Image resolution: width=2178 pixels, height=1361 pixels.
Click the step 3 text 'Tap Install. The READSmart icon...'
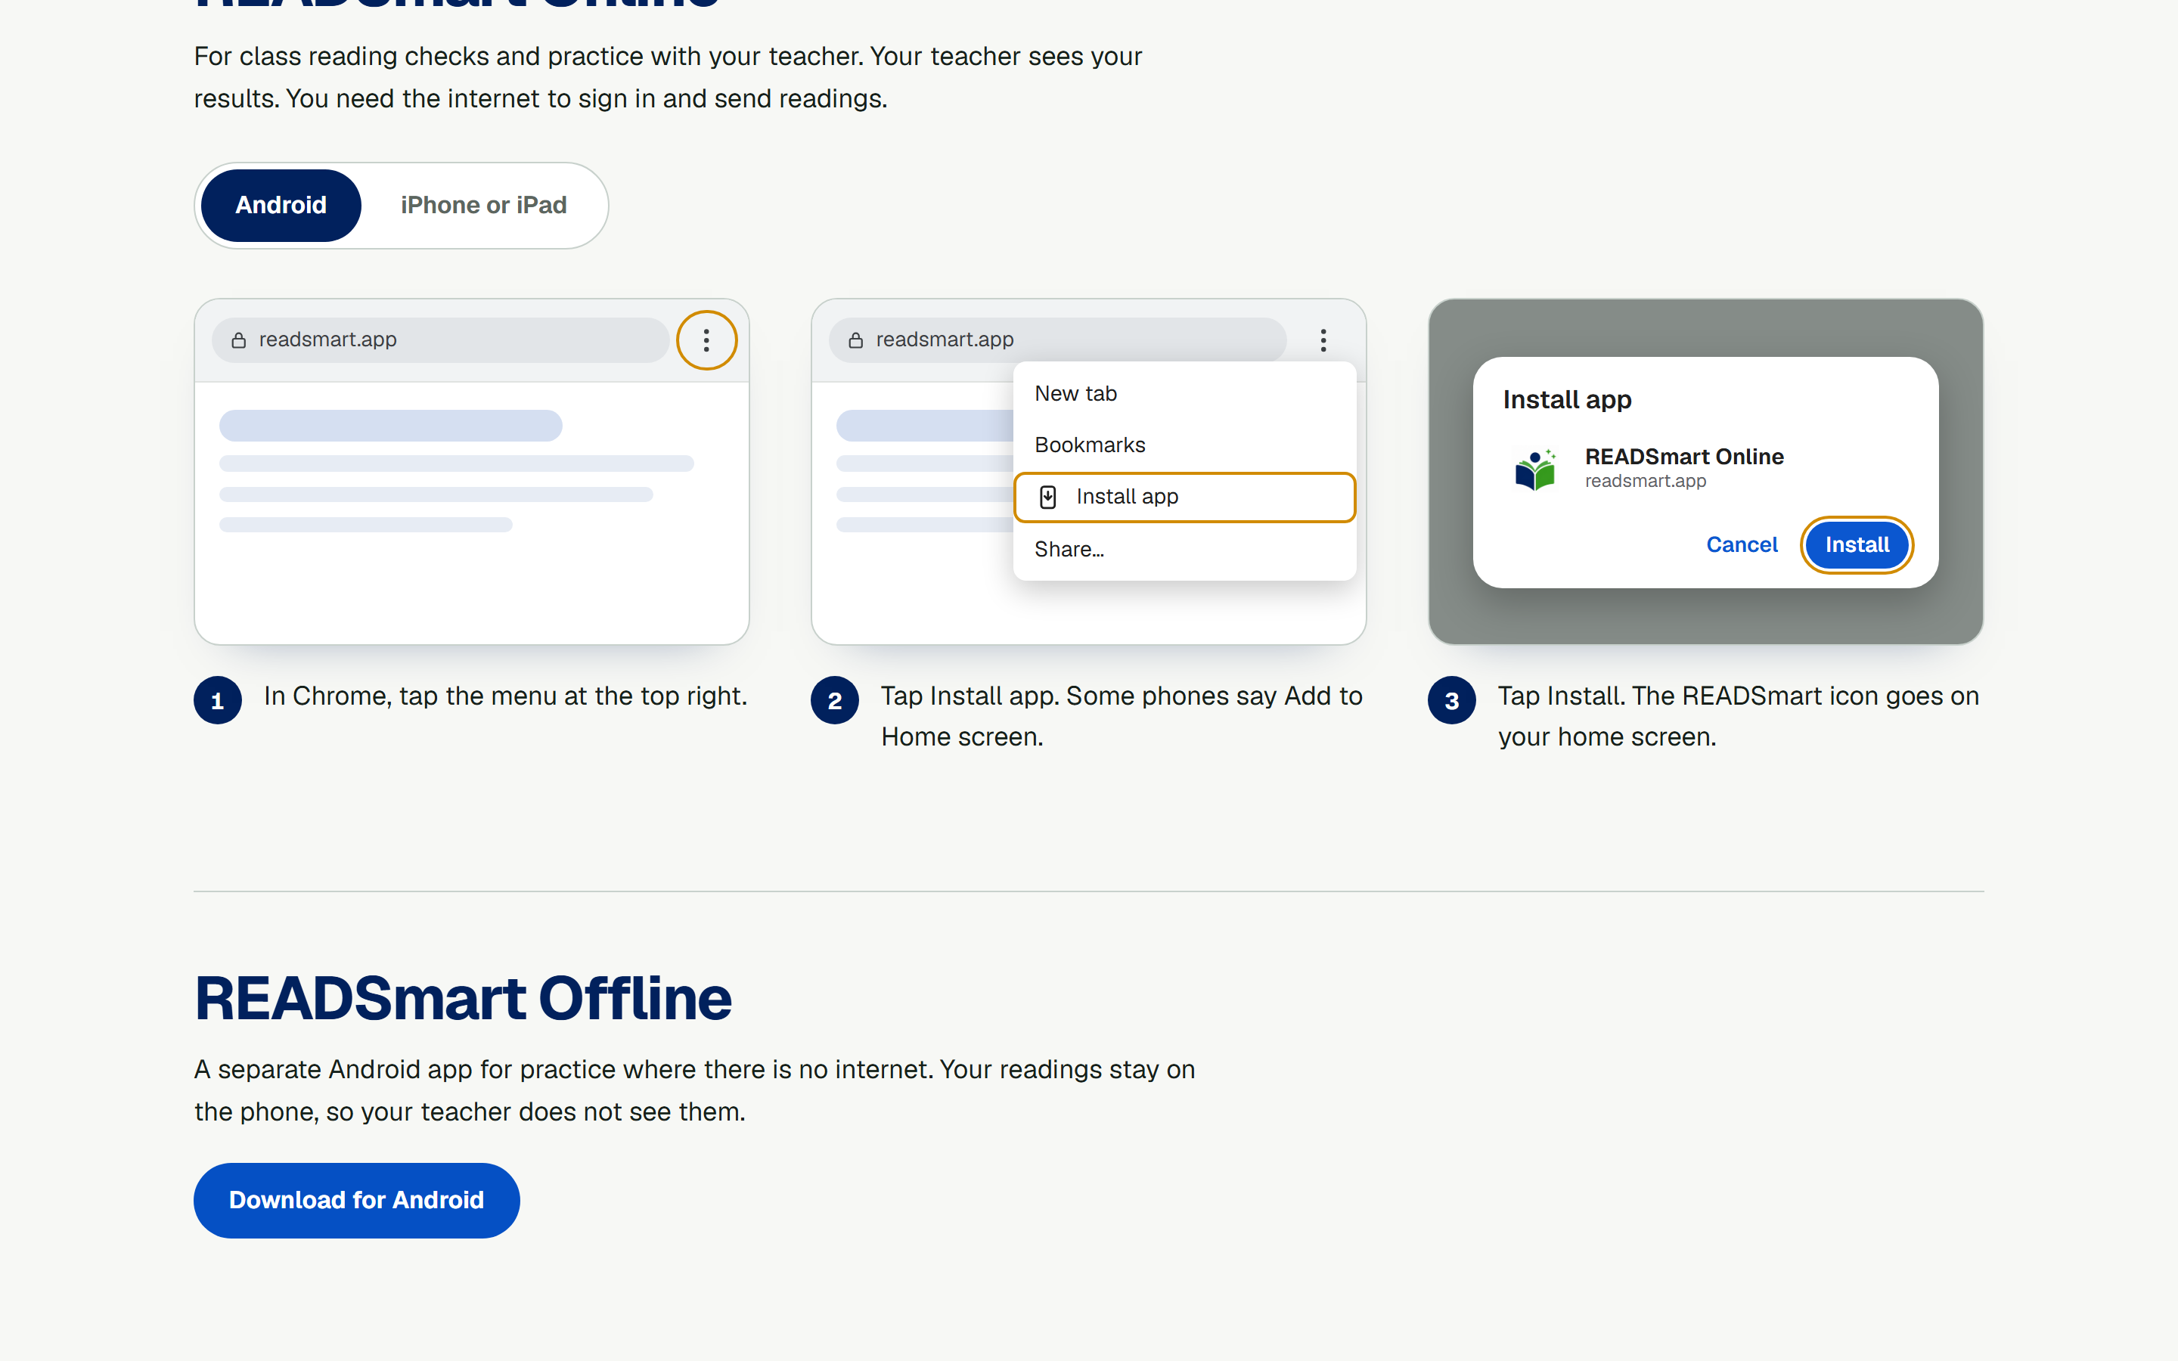coord(1738,717)
